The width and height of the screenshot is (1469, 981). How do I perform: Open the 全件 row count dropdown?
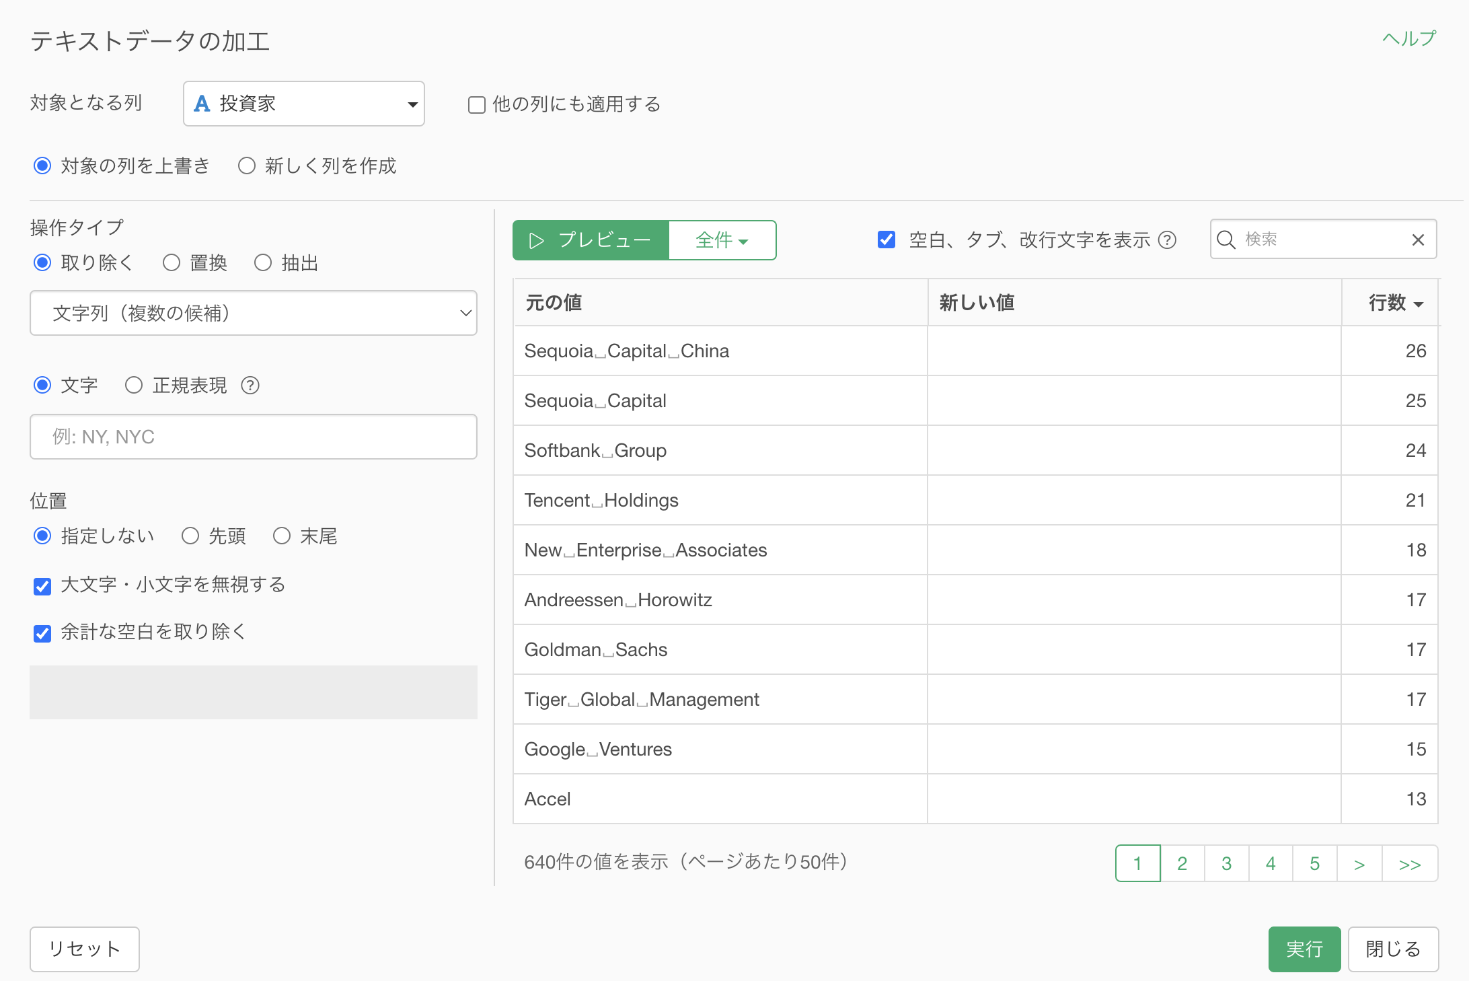pyautogui.click(x=722, y=240)
